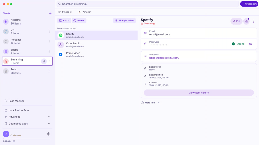Focus the Search in Streaming field

tap(147, 4)
